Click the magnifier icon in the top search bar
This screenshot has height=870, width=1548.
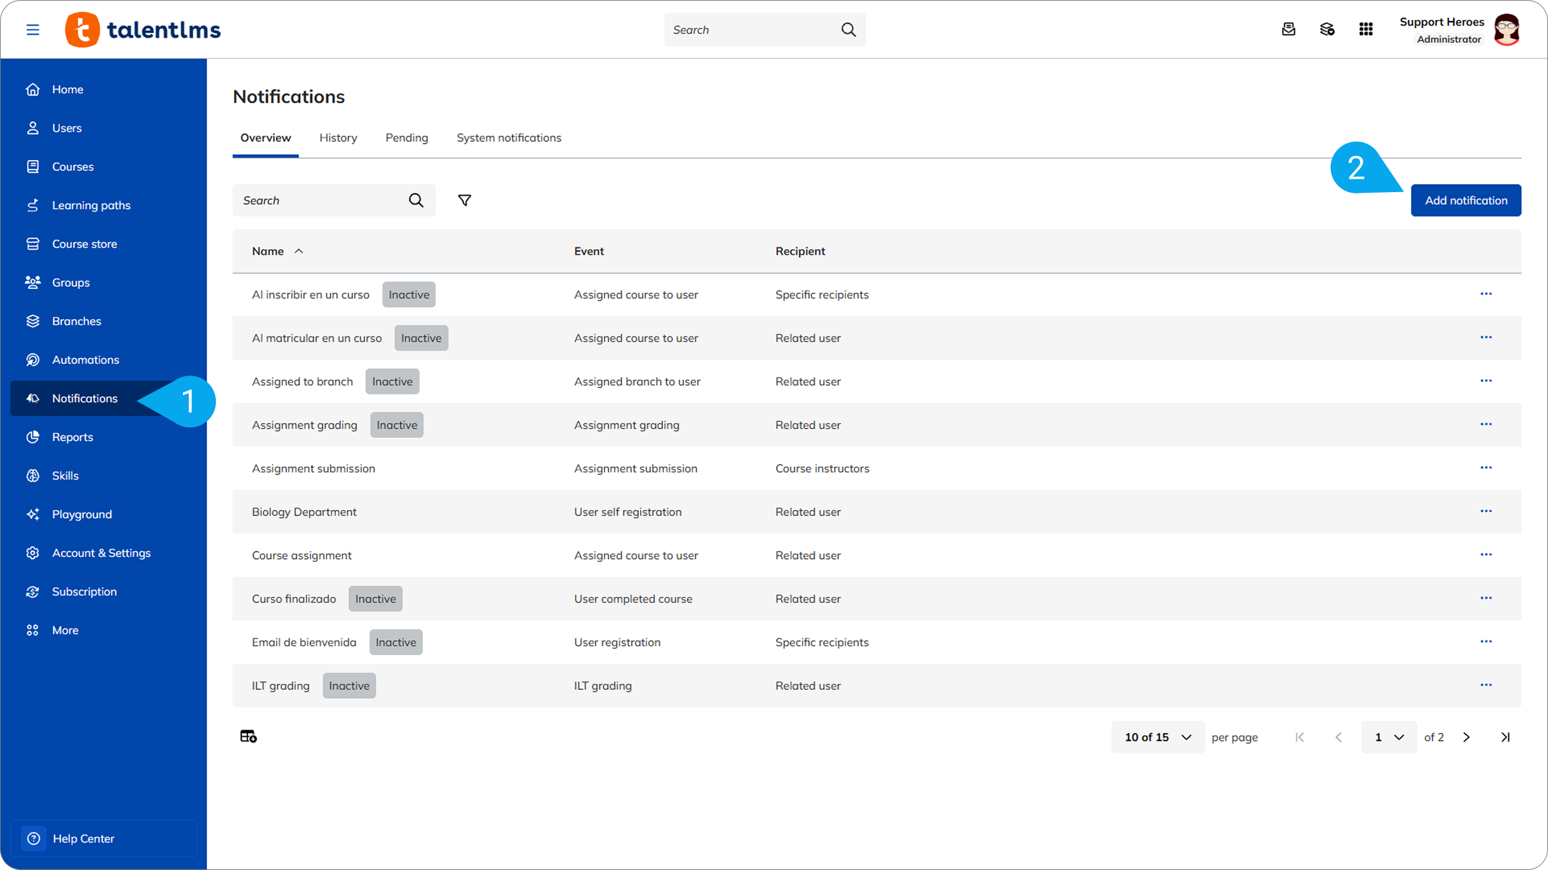pyautogui.click(x=849, y=30)
